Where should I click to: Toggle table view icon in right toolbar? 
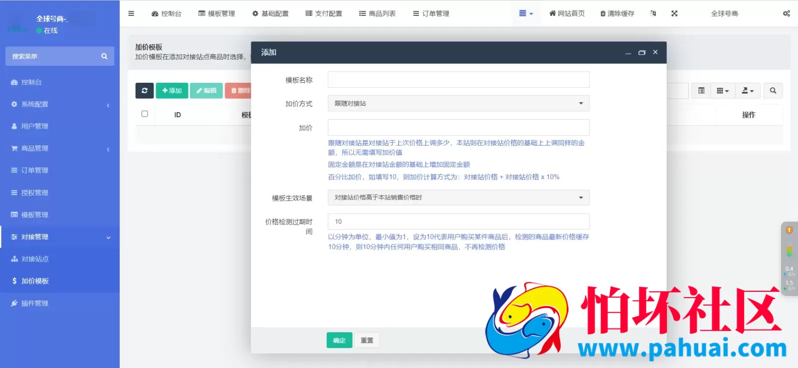[x=701, y=90]
